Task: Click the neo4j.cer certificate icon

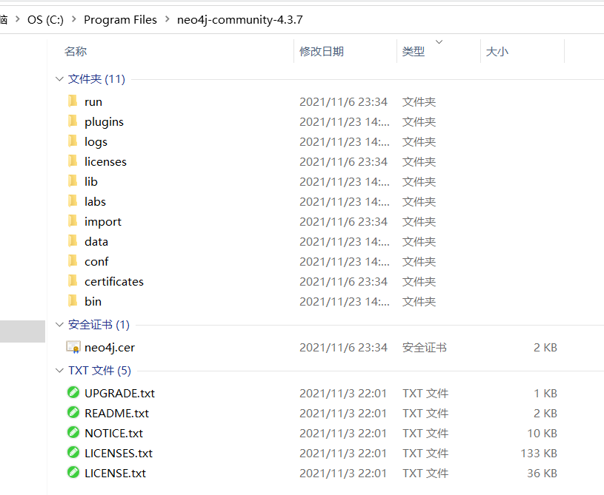Action: pyautogui.click(x=73, y=347)
